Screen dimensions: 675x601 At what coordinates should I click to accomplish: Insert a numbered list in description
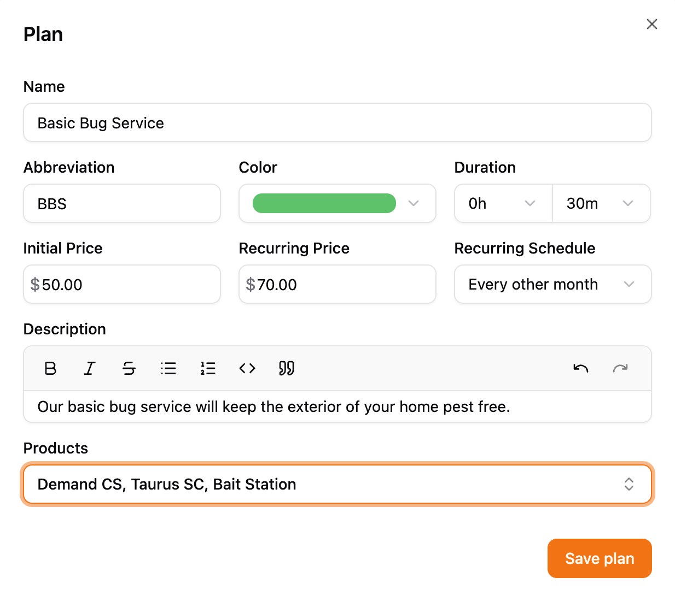[x=208, y=368]
